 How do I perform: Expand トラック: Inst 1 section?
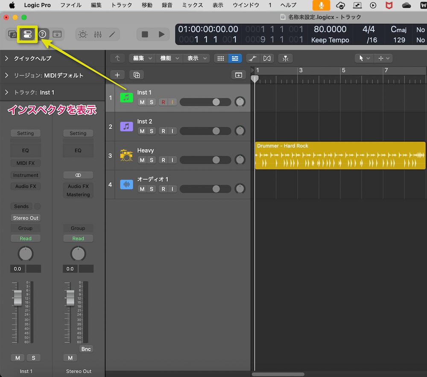click(6, 92)
